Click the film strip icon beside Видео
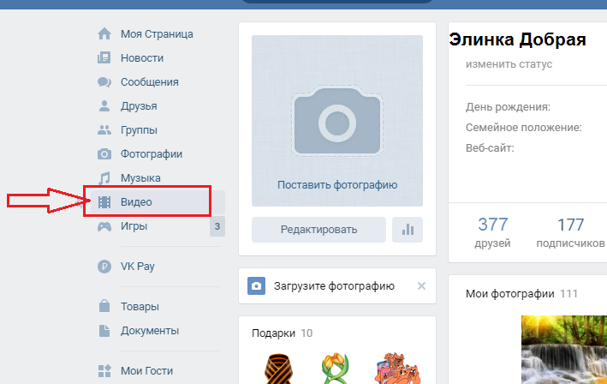Image resolution: width=607 pixels, height=384 pixels. coord(104,202)
